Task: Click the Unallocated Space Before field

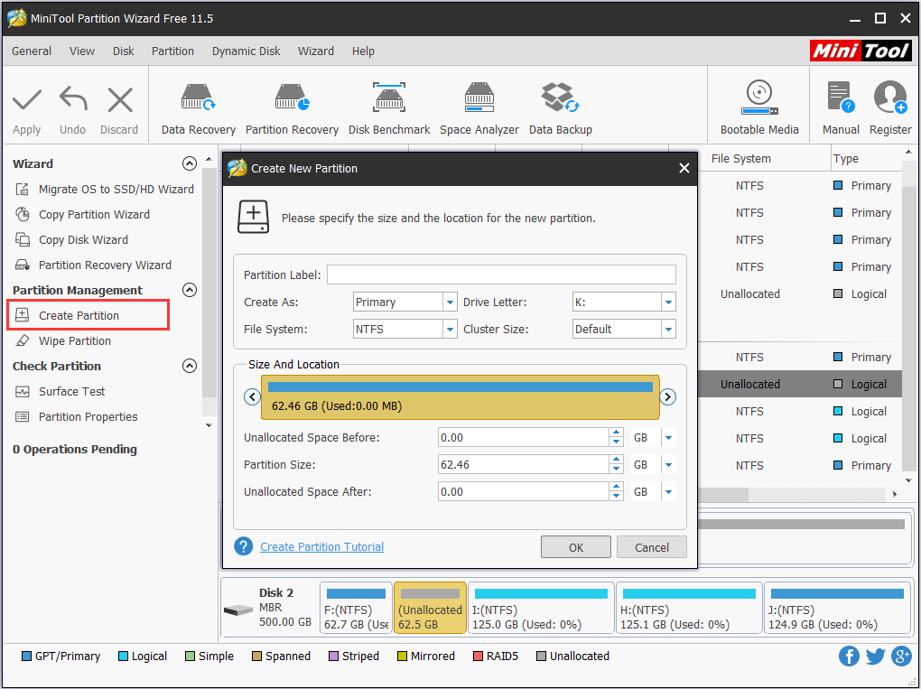Action: pyautogui.click(x=524, y=438)
